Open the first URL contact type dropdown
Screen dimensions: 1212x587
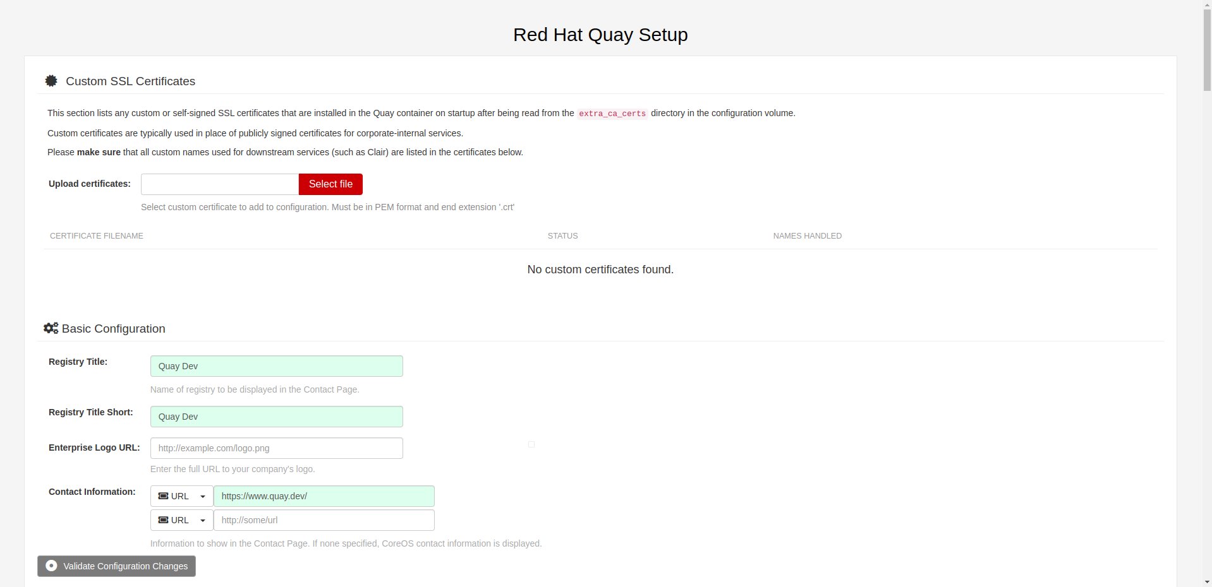pyautogui.click(x=181, y=496)
